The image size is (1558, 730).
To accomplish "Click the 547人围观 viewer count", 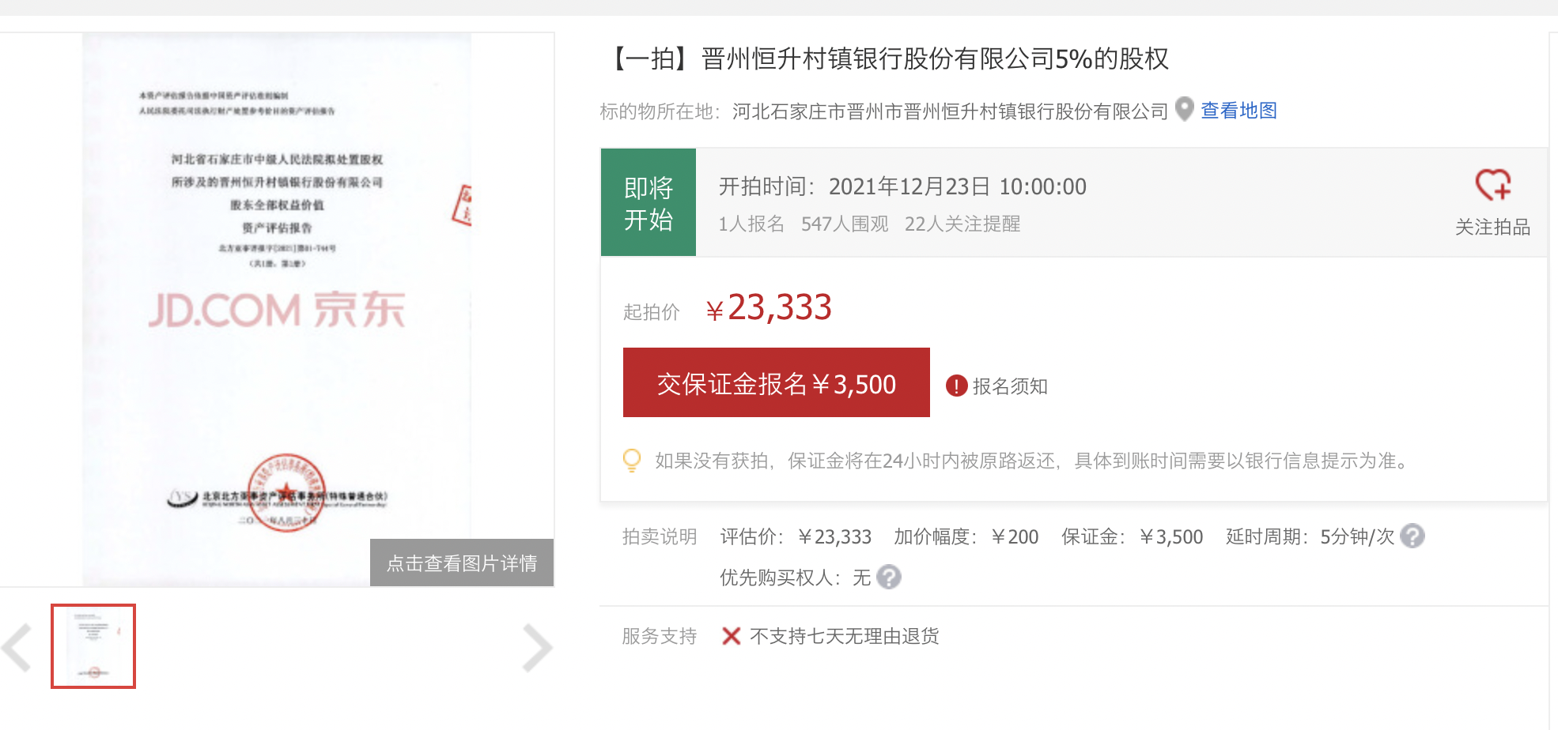I will [845, 224].
